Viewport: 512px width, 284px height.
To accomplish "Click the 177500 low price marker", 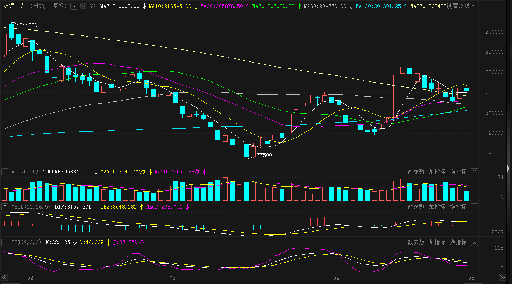I will click(x=263, y=155).
